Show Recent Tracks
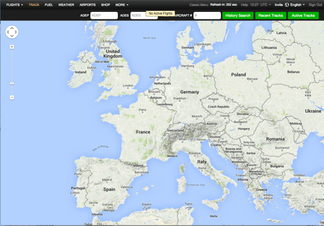324x226 pixels. pyautogui.click(x=271, y=15)
